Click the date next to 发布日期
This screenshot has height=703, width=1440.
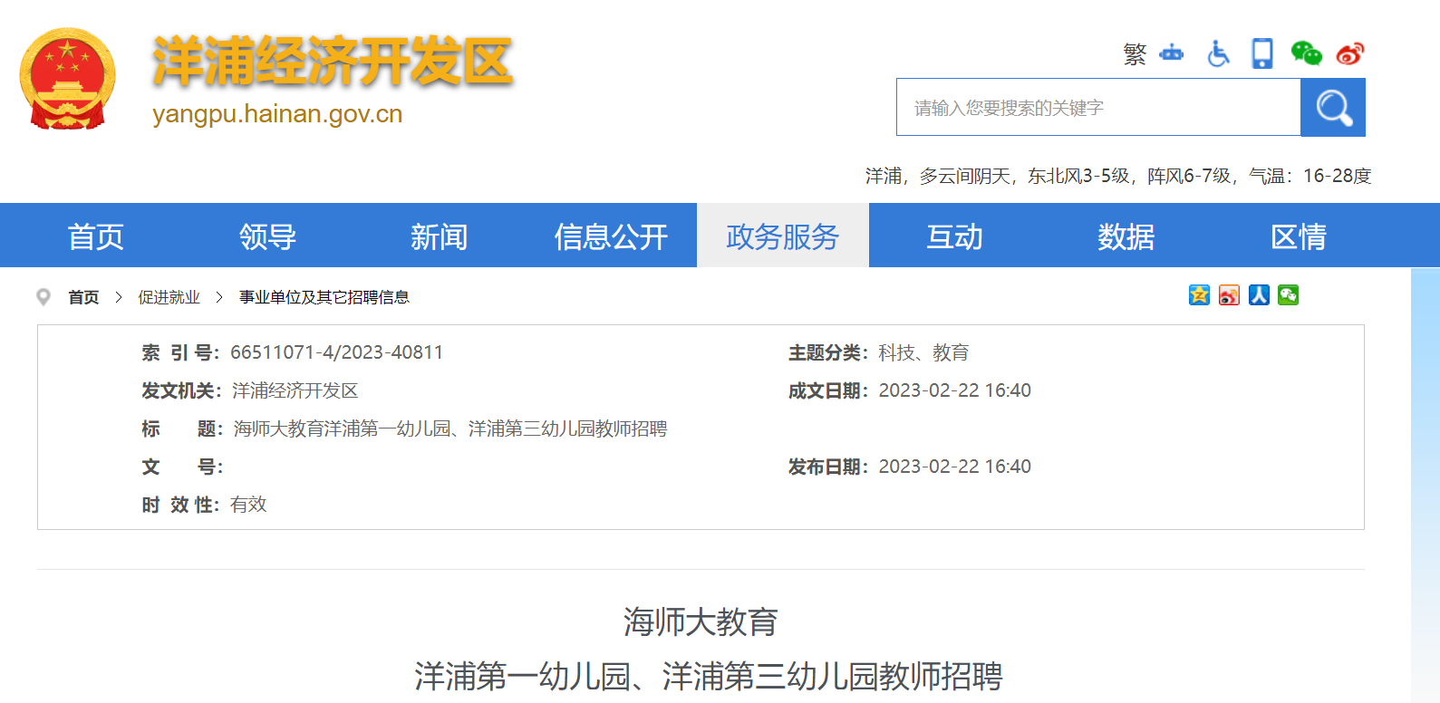pos(955,467)
